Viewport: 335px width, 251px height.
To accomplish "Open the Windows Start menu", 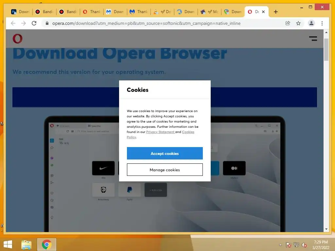I will [x=8, y=244].
